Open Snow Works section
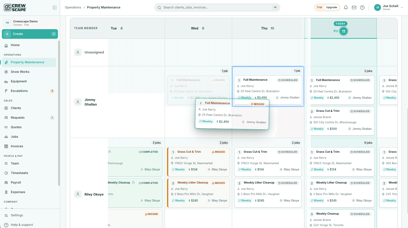This screenshot has width=408, height=228. 29,72
